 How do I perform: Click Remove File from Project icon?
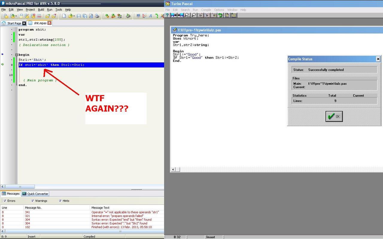pyautogui.click(x=54, y=16)
